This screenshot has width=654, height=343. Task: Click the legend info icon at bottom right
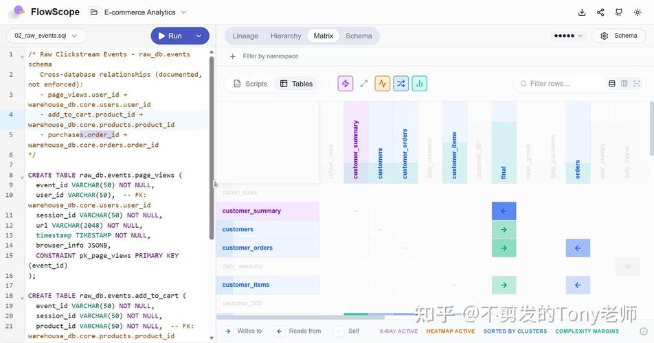point(644,331)
